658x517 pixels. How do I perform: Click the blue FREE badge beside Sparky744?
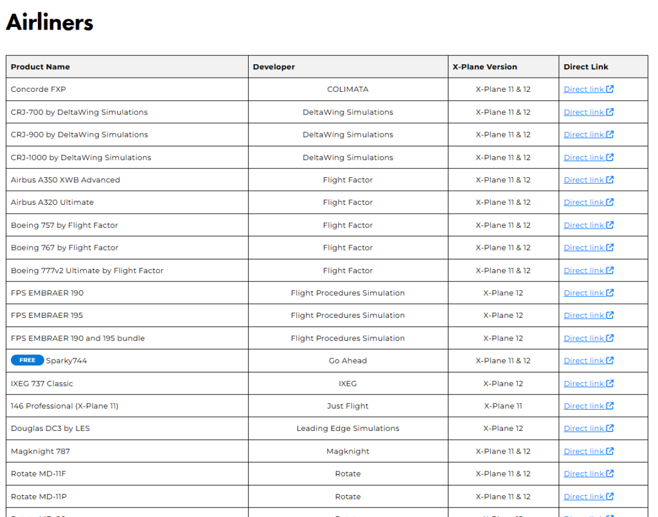27,360
